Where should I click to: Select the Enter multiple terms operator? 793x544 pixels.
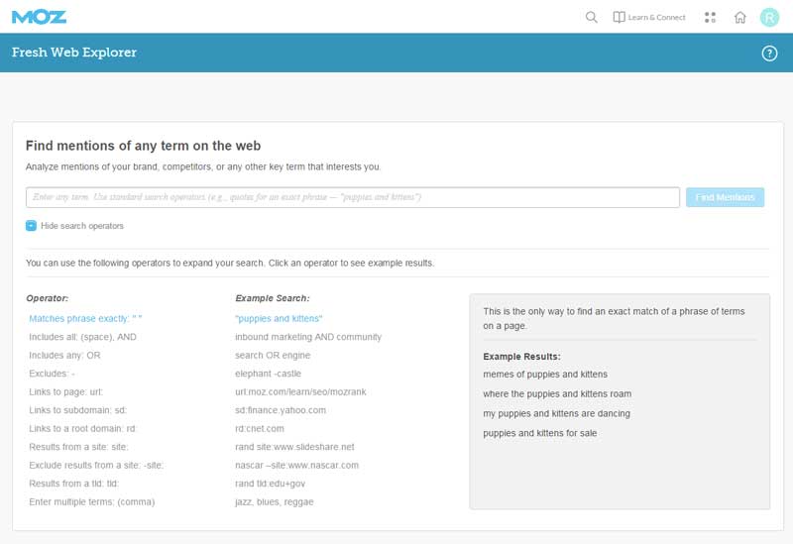point(92,502)
